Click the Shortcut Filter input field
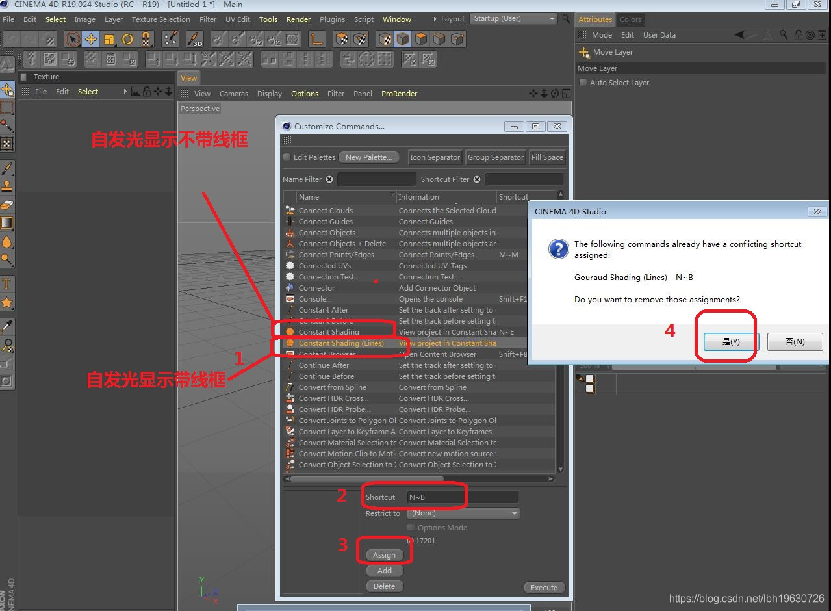Viewport: 831px width, 611px height. pyautogui.click(x=524, y=179)
